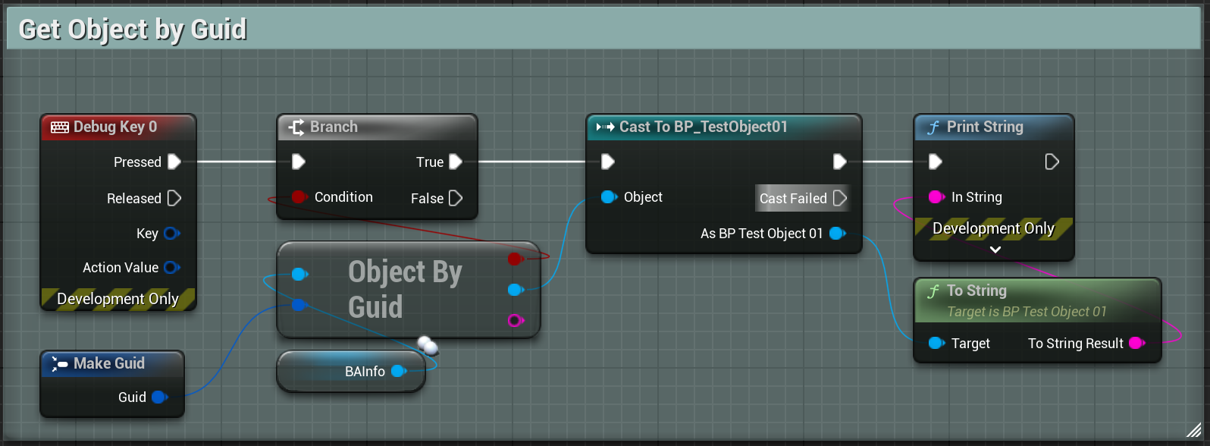Select the Print String node header
Screen dimensions: 1210x446
tap(994, 127)
